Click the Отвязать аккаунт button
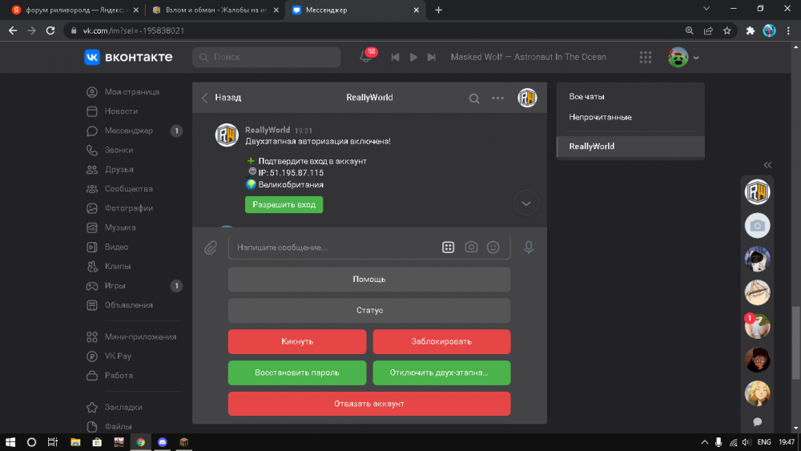801x451 pixels. (369, 404)
